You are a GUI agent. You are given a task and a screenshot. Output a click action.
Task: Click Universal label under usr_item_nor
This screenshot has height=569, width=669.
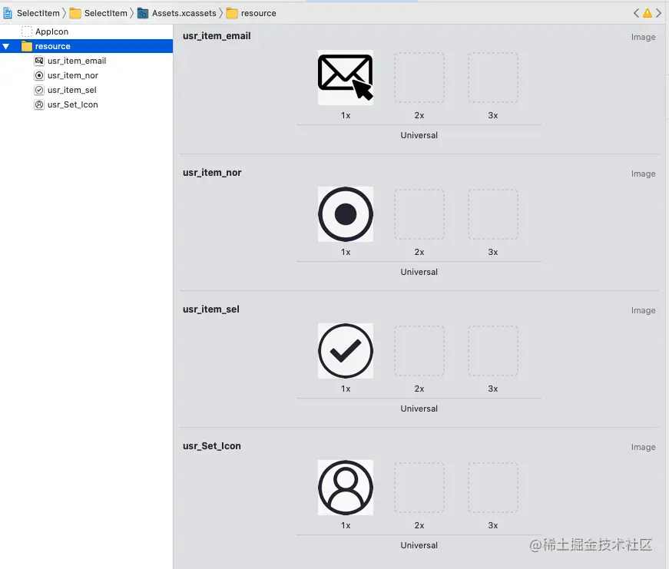[419, 272]
